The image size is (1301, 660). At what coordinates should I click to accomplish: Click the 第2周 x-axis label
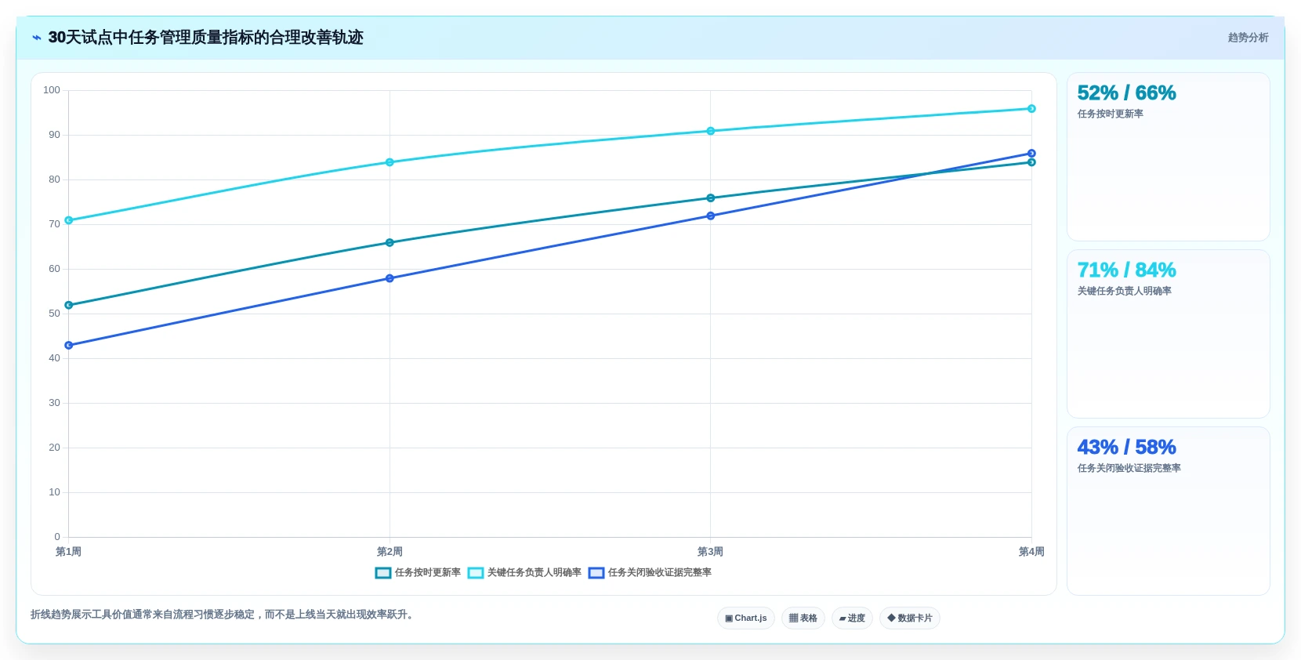point(390,552)
